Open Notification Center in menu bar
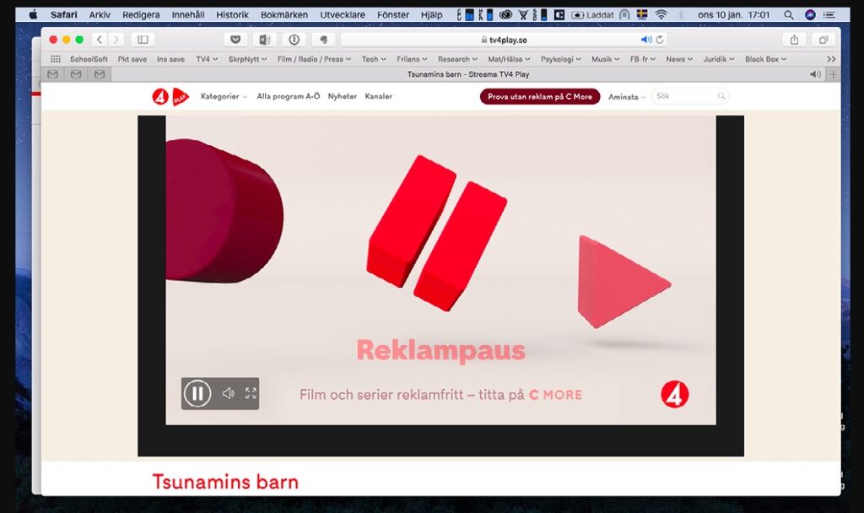 pyautogui.click(x=829, y=15)
